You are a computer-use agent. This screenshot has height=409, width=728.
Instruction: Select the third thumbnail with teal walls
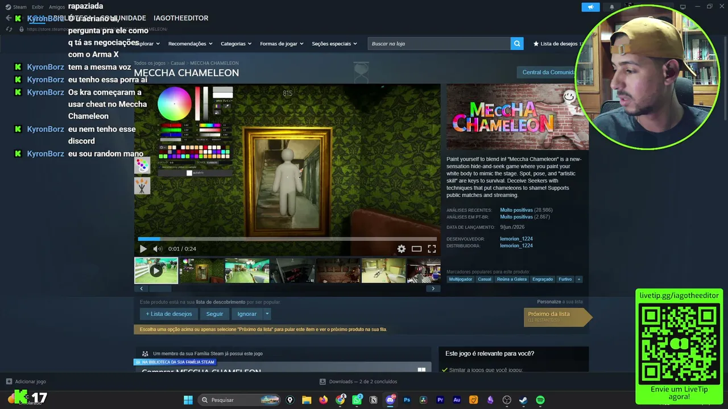[x=247, y=271]
